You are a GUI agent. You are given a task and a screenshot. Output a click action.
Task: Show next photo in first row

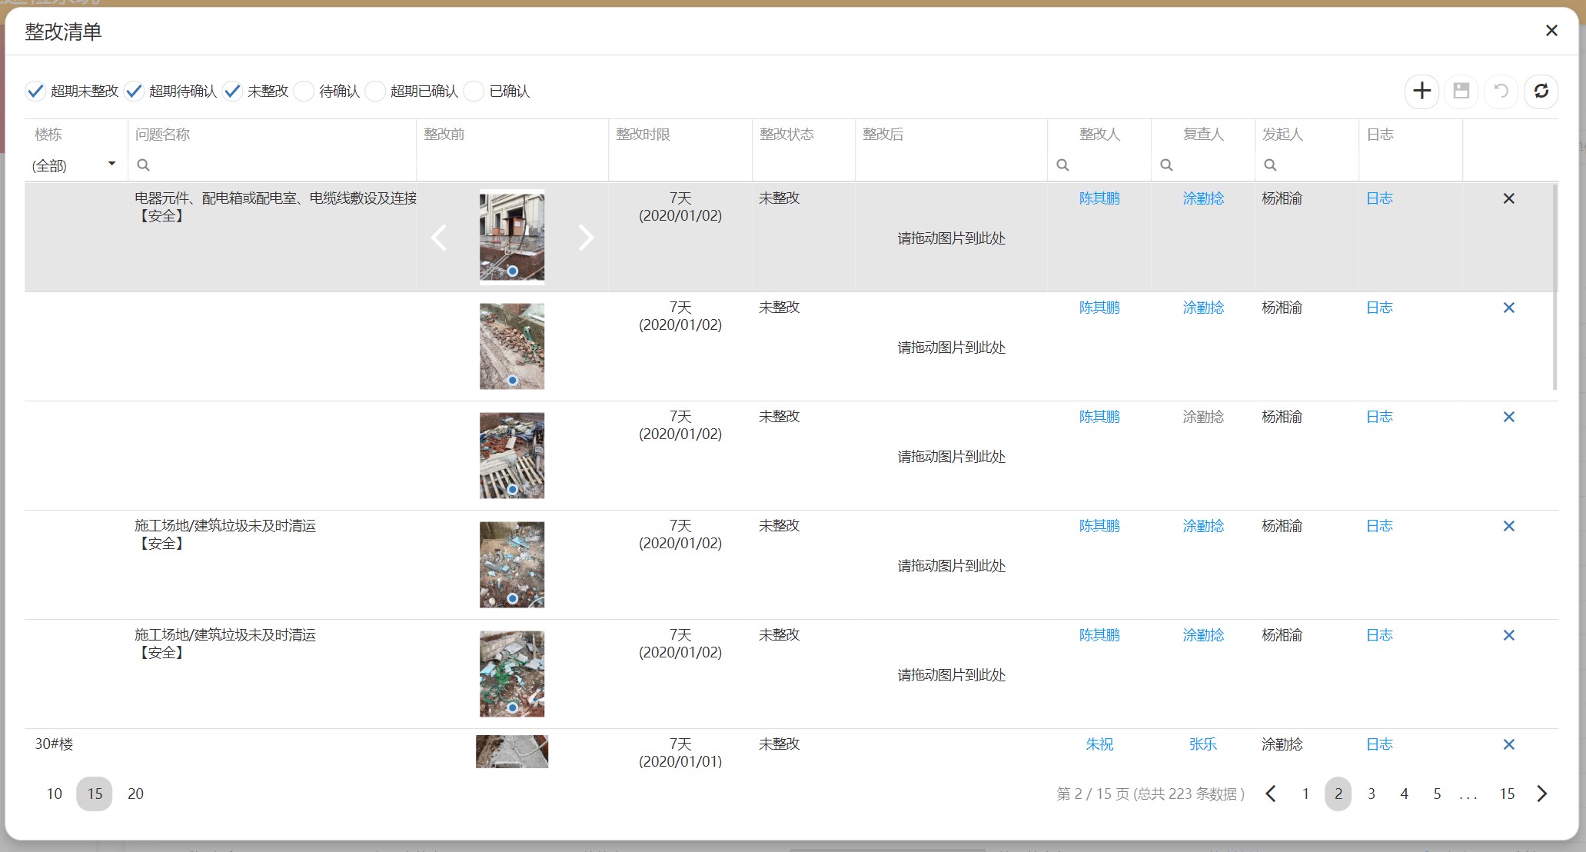(586, 238)
